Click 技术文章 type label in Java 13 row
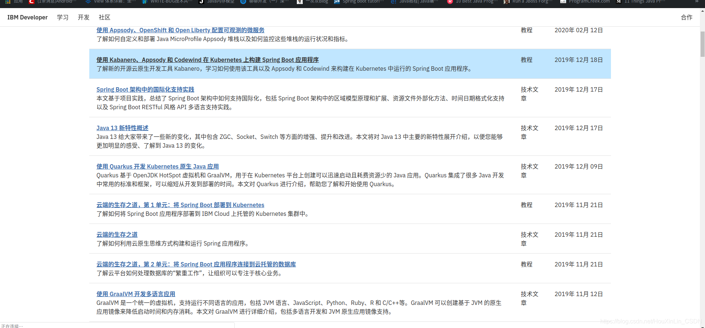The height and width of the screenshot is (328, 705). [x=529, y=132]
